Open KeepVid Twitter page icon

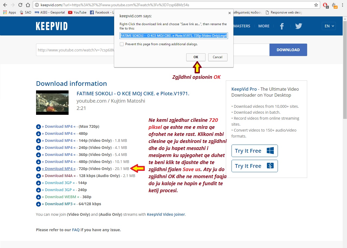tap(298, 26)
